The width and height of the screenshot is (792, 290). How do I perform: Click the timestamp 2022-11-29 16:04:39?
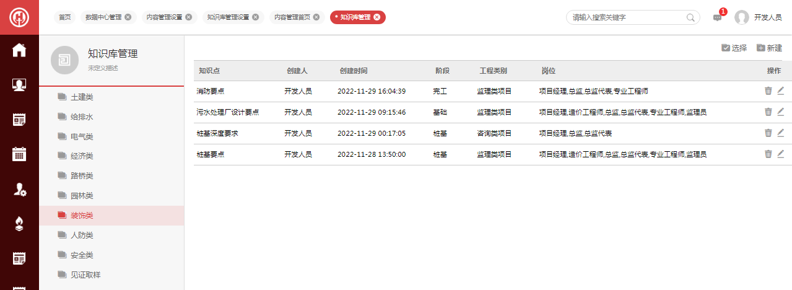coord(372,91)
